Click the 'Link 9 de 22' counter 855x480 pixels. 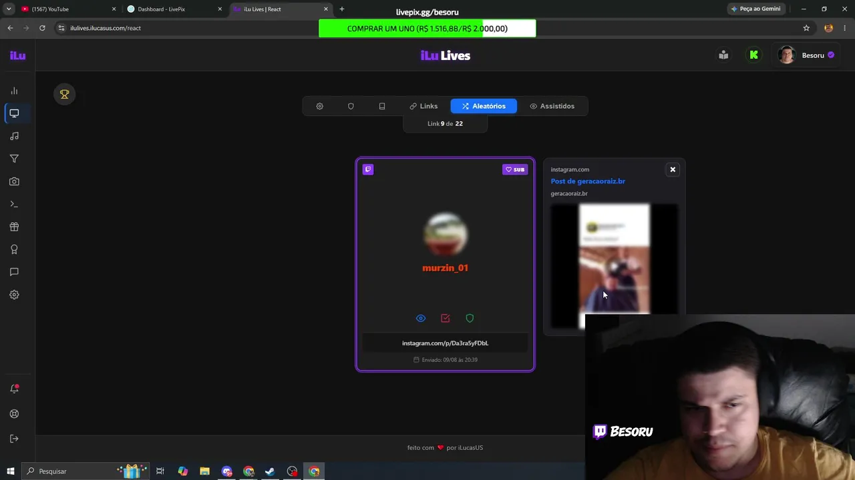coord(445,124)
